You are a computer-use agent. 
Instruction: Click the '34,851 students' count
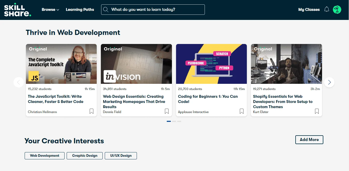pyautogui.click(x=115, y=89)
